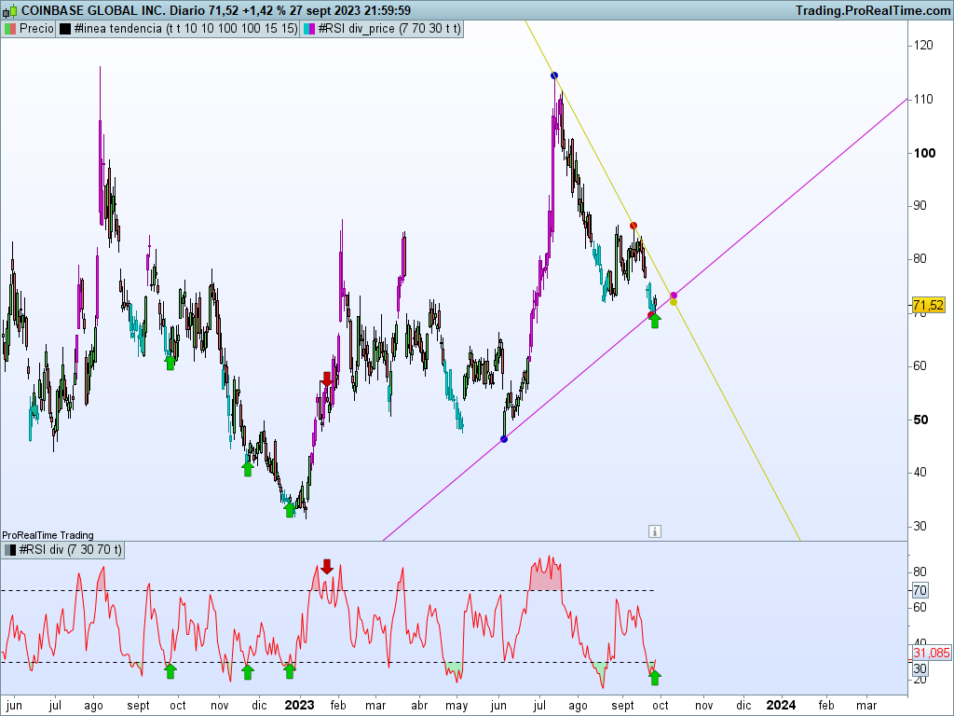Click the blue dot at June low near 46
The image size is (954, 716).
[504, 439]
